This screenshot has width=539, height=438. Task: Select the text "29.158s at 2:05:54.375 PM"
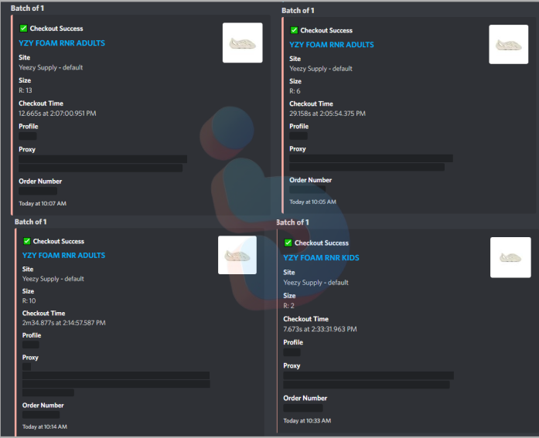pos(328,114)
